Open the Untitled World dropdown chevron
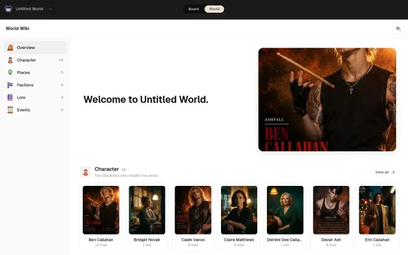 coord(50,9)
